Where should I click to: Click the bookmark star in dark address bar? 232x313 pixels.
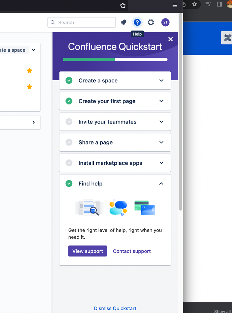coord(123,6)
